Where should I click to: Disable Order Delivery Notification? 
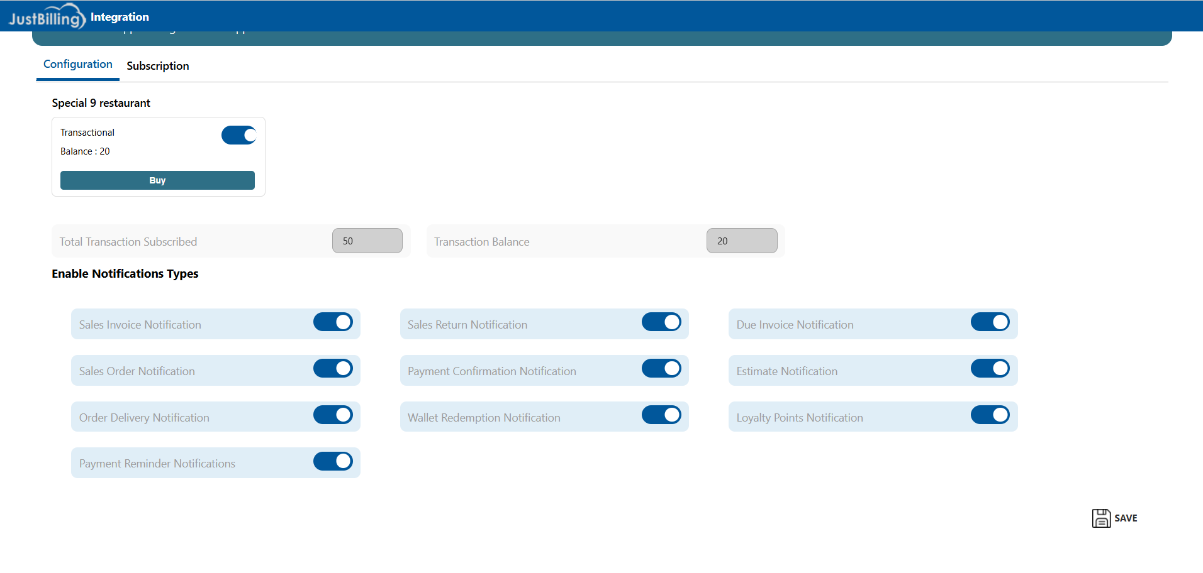click(x=333, y=415)
